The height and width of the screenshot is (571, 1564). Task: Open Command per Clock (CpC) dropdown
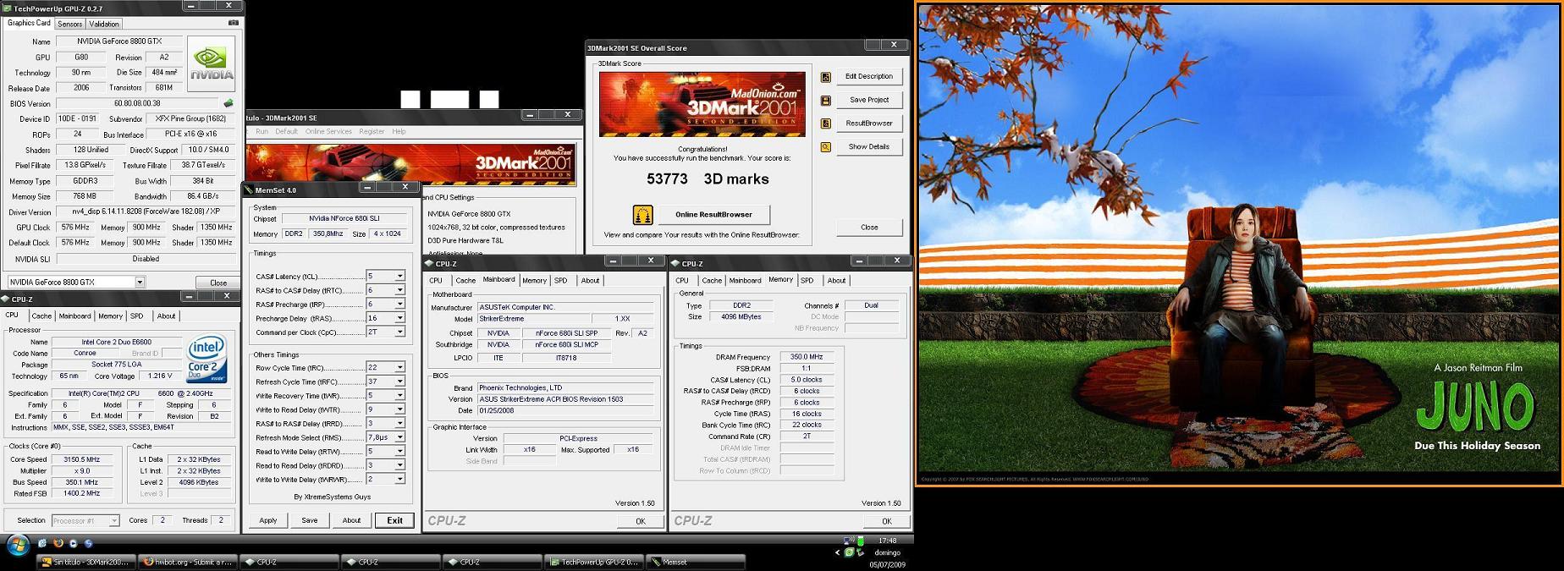pos(399,332)
